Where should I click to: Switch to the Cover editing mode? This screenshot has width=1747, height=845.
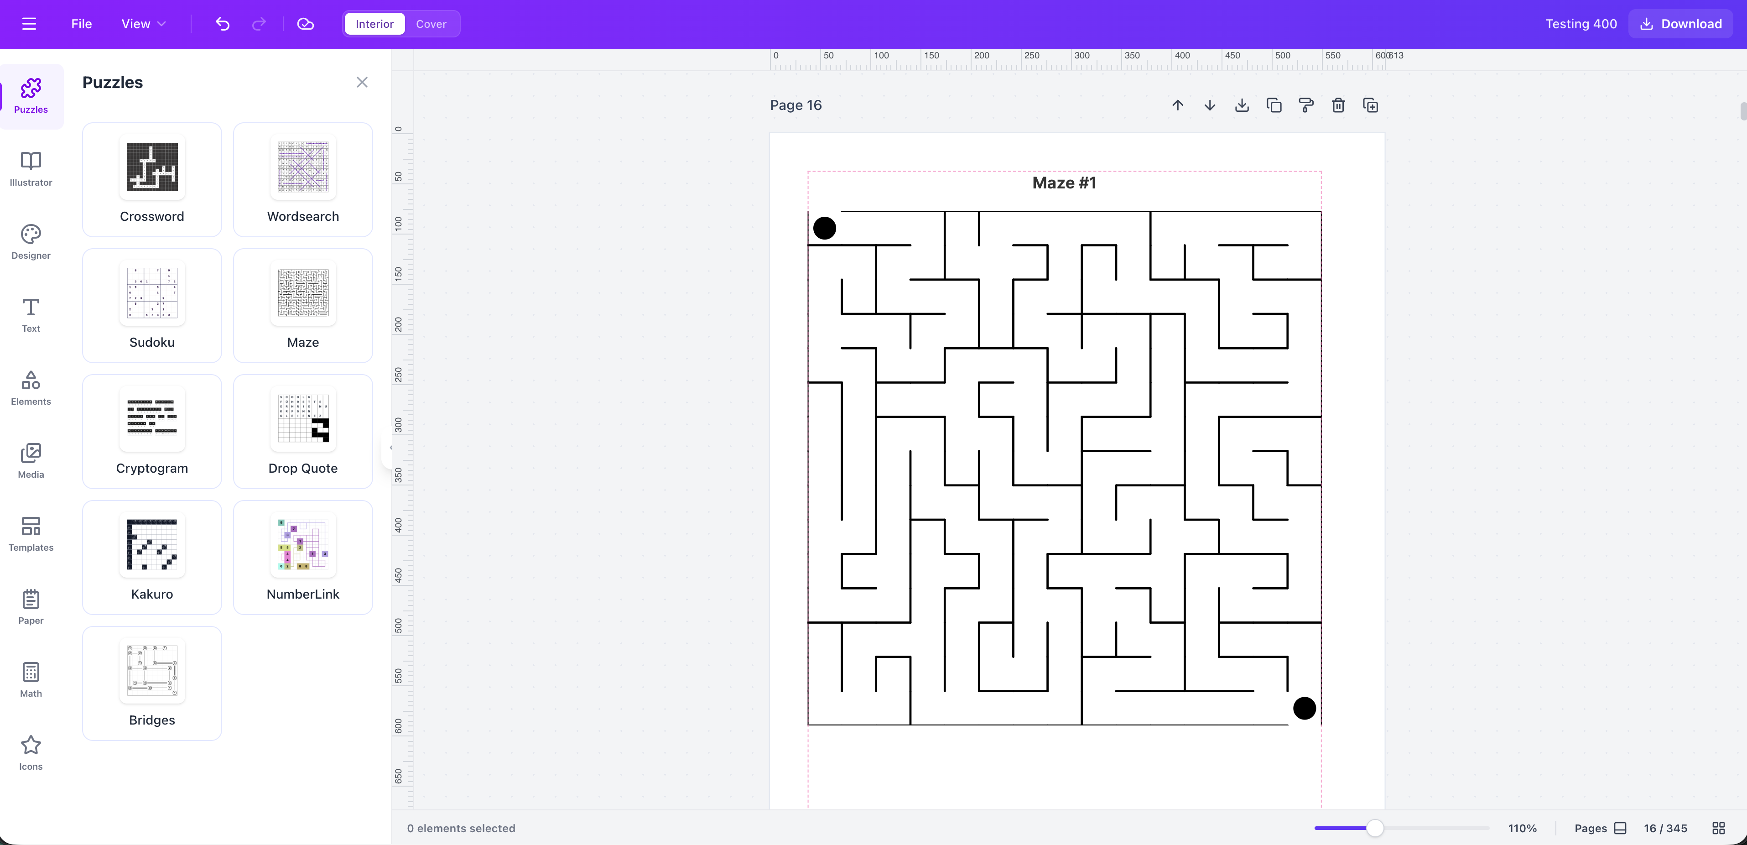pos(432,24)
